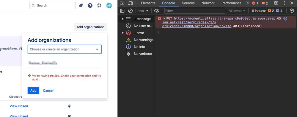Clear the console with the ban icon
The image size is (297, 117).
click(x=130, y=11)
